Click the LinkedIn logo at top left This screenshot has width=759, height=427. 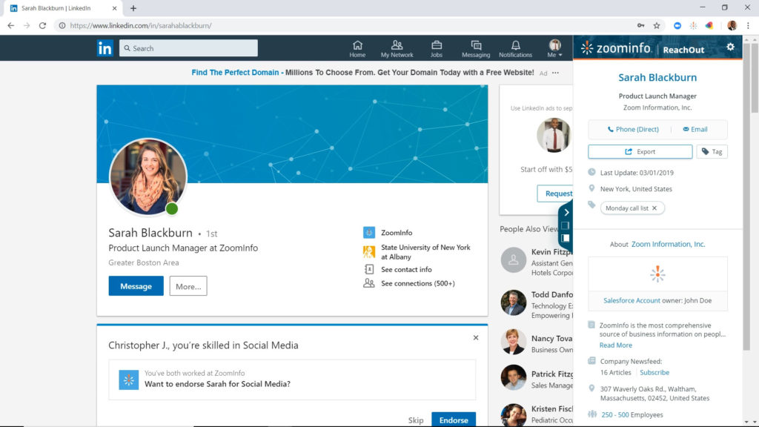[105, 47]
